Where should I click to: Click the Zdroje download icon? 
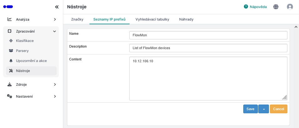[x=9, y=84]
